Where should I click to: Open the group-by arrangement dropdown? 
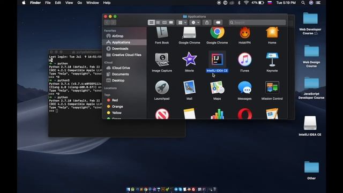point(182,23)
